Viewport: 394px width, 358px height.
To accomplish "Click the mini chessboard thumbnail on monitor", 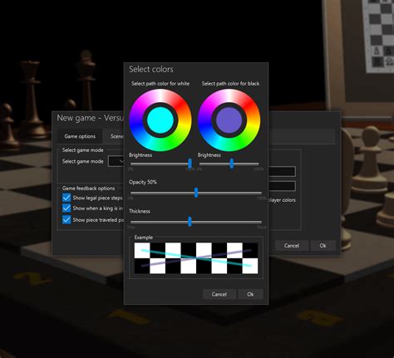I will [378, 37].
